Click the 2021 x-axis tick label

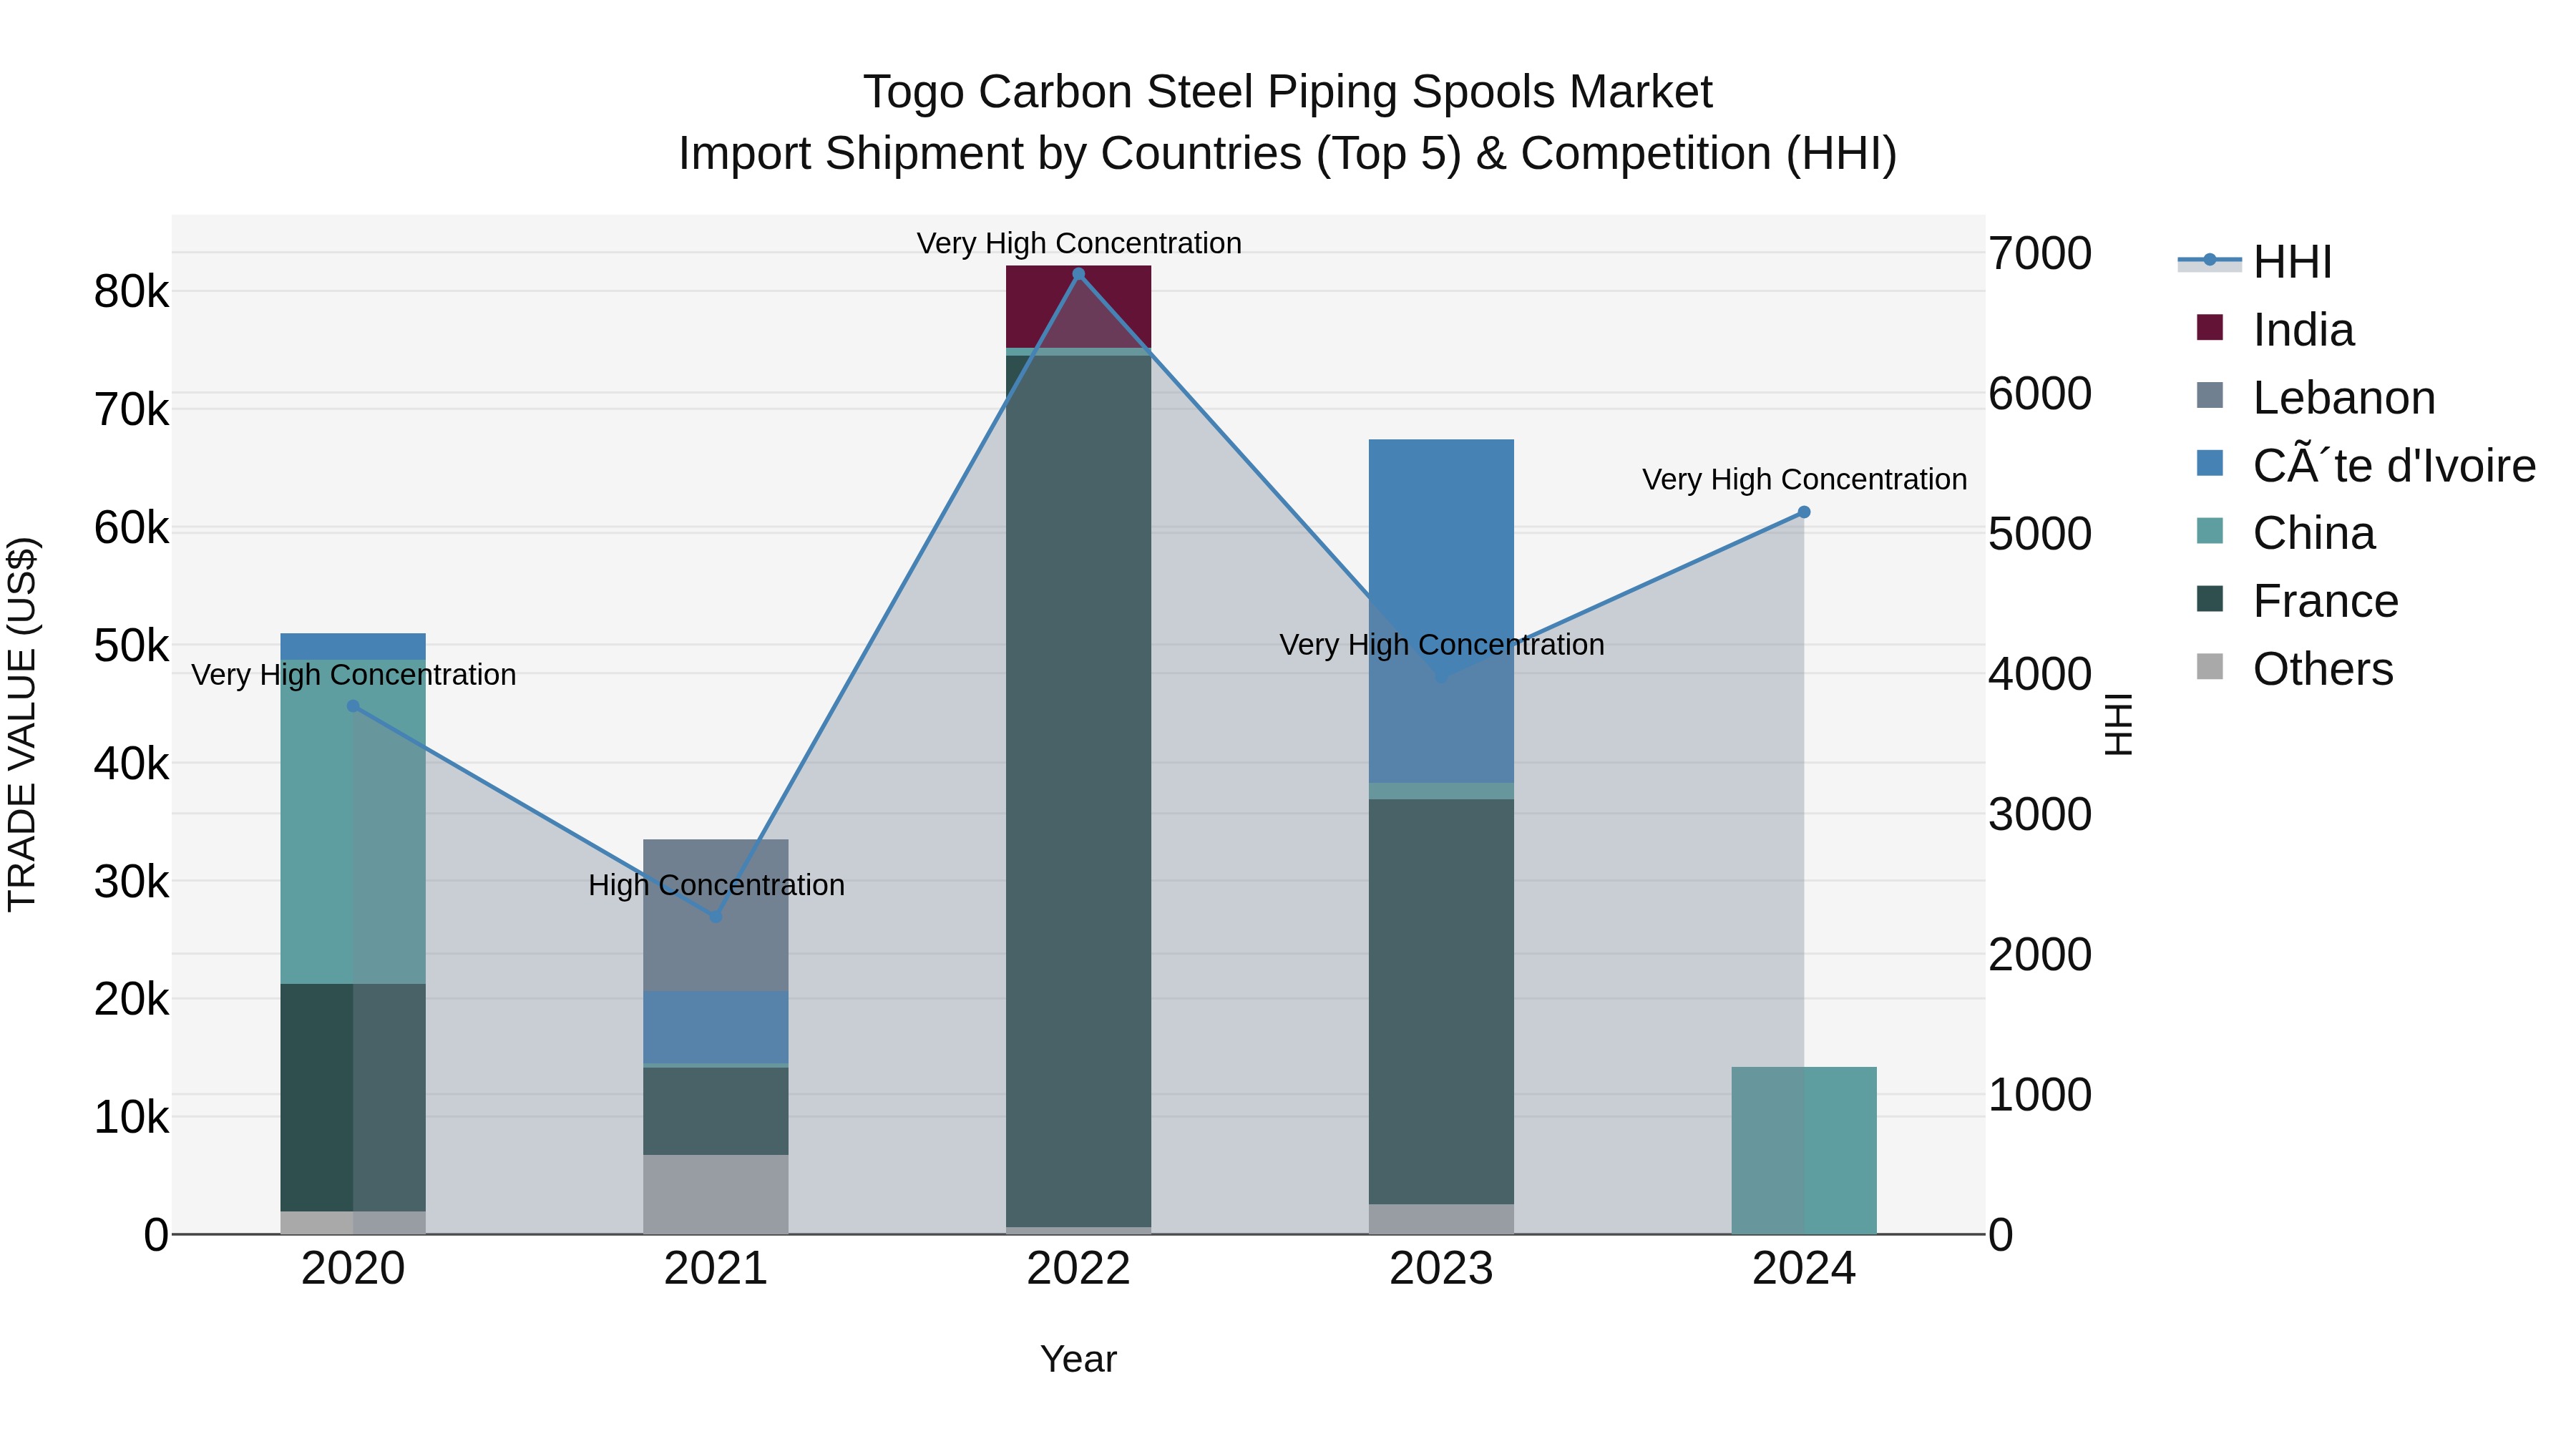[x=716, y=1268]
